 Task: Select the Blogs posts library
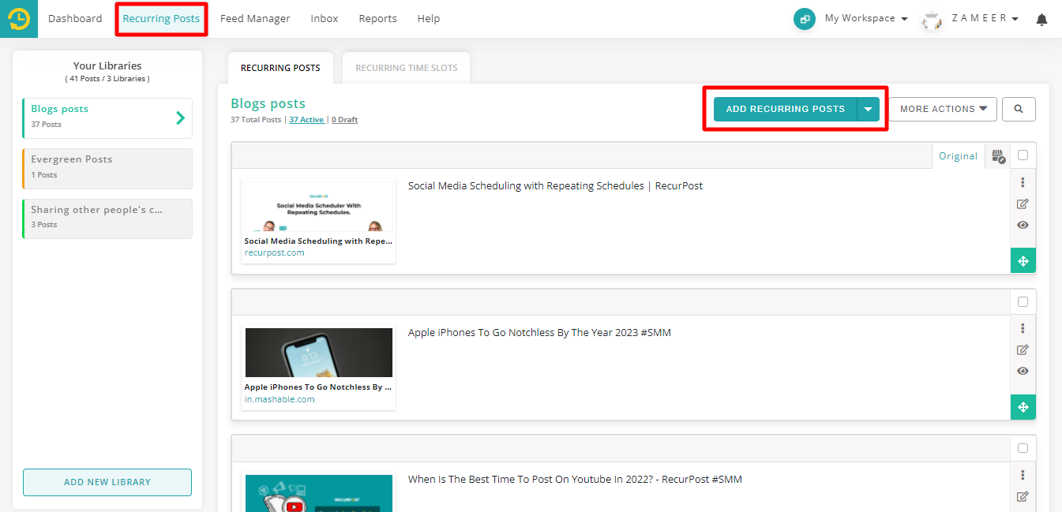(x=107, y=118)
